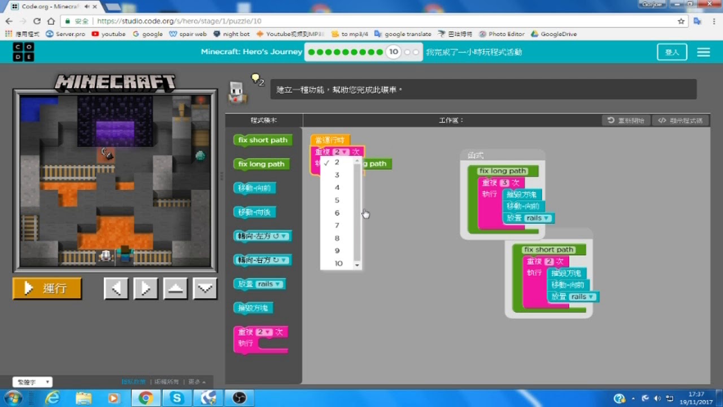Click the lightbulb hint icon
The image size is (723, 407).
tap(256, 79)
